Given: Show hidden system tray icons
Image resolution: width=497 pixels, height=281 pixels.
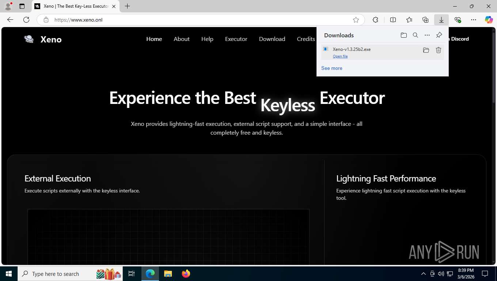Looking at the screenshot, I should tap(424, 274).
